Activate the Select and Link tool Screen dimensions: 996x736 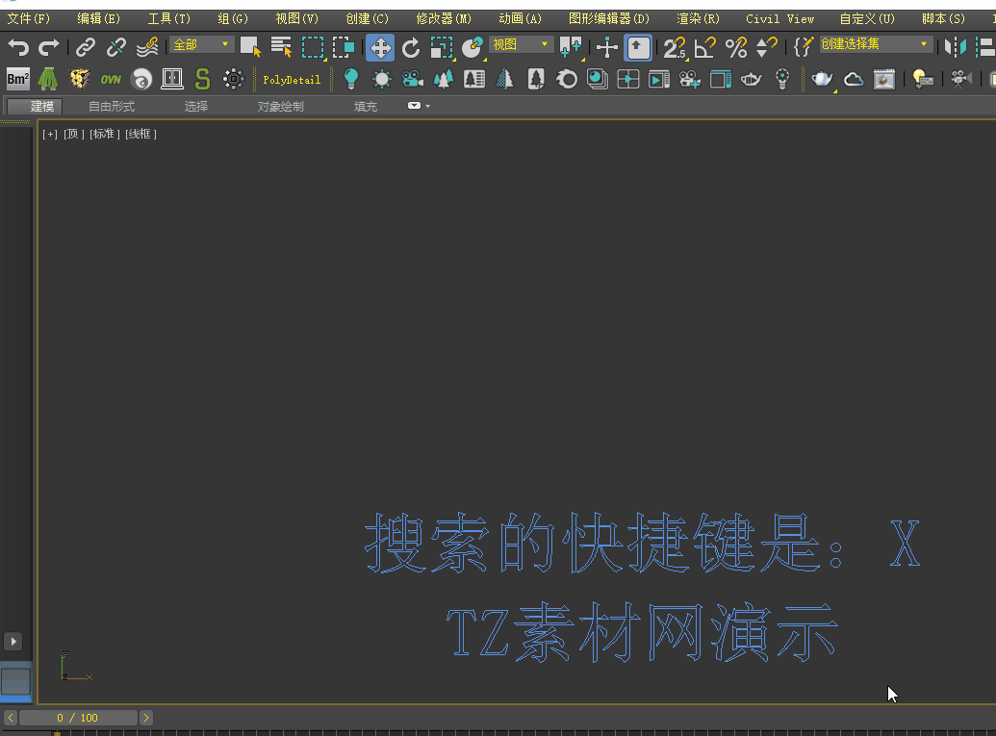[x=85, y=47]
